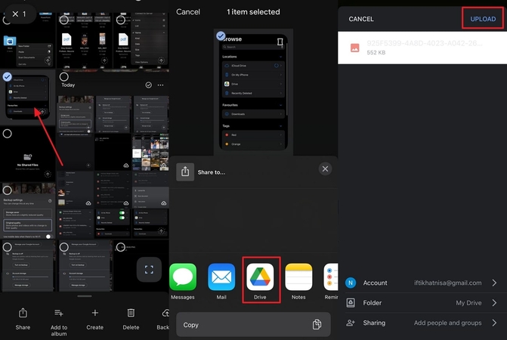Tap the Copy action row
Screen dimensions: 507x340
(x=253, y=324)
